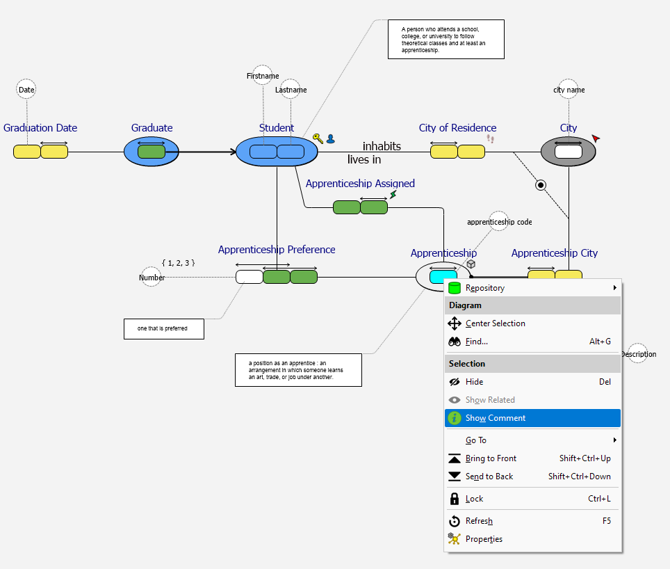The image size is (670, 569).
Task: Expand the Repository submenu arrow
Action: 614,288
